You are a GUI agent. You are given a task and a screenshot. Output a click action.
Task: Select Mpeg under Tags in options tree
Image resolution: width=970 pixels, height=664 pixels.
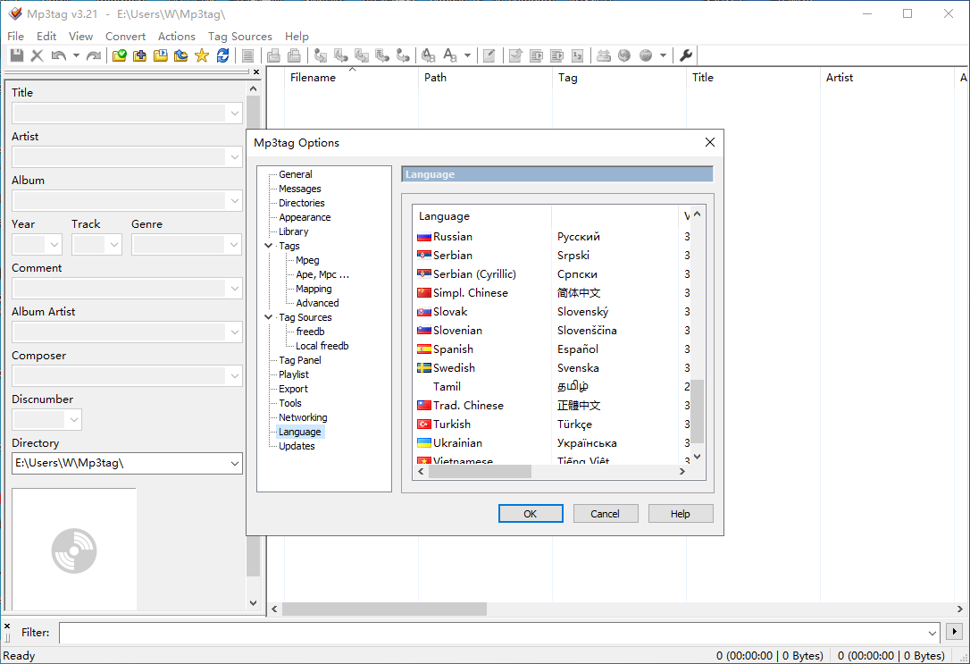(307, 260)
